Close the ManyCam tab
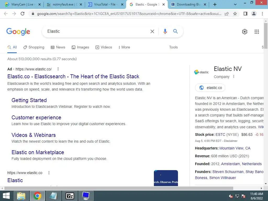 40,4
